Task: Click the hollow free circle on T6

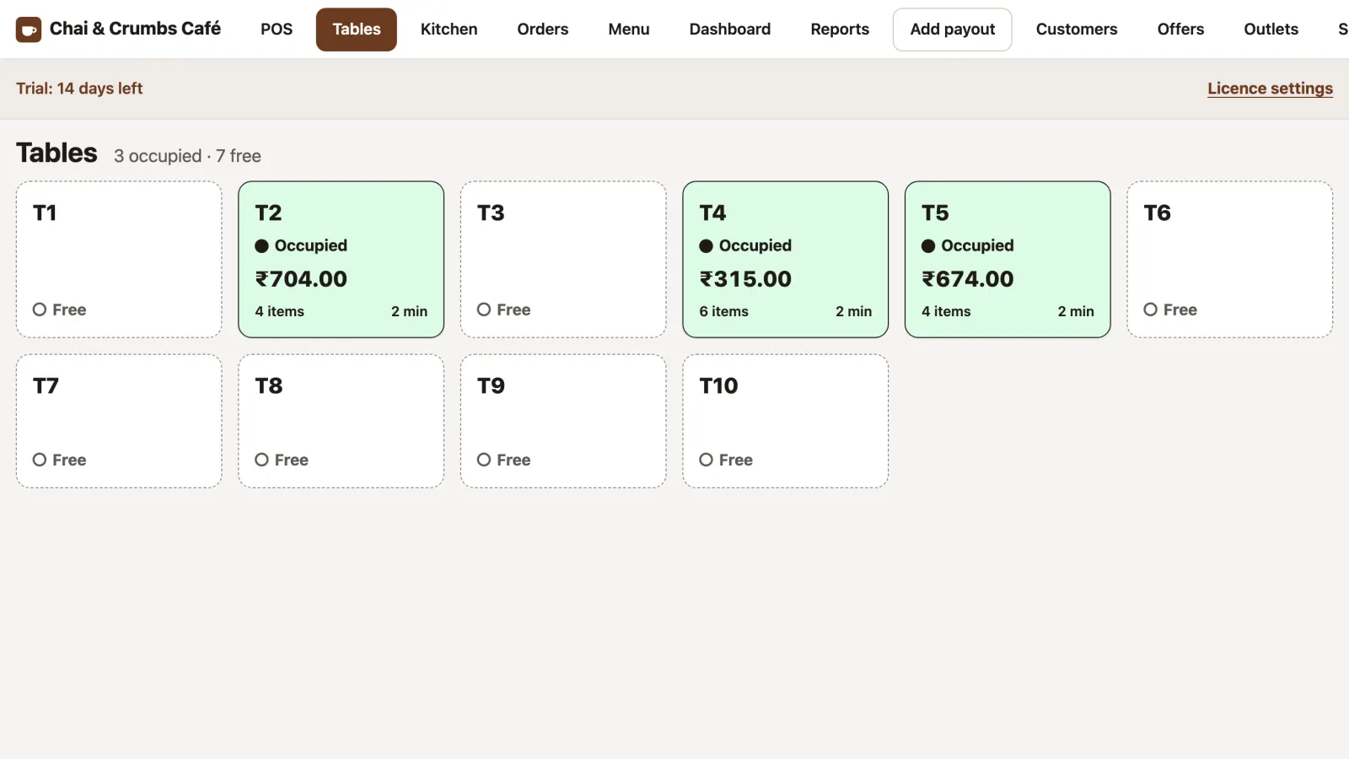Action: point(1151,310)
